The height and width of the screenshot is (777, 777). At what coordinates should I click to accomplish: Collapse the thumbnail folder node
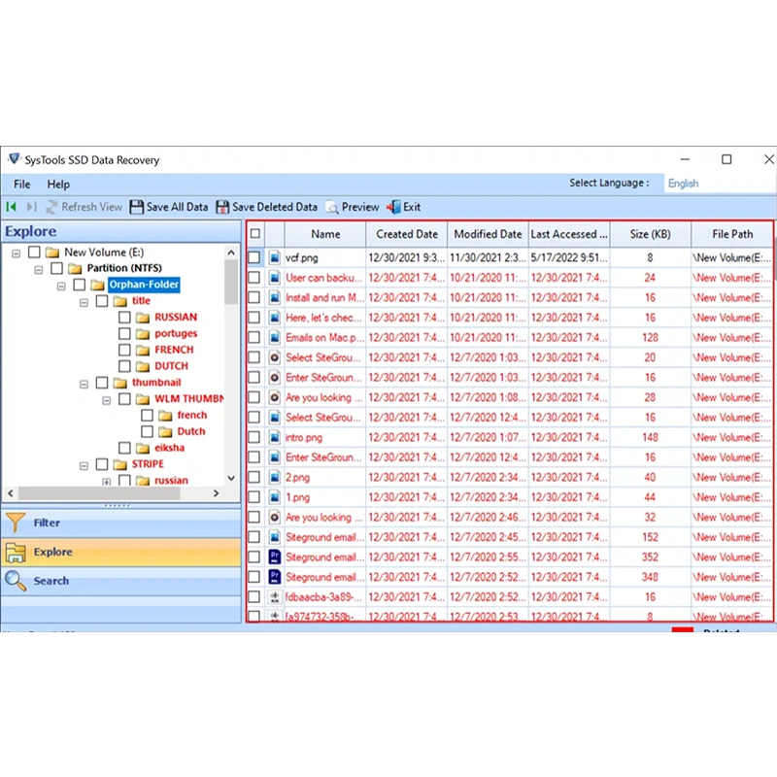(84, 384)
